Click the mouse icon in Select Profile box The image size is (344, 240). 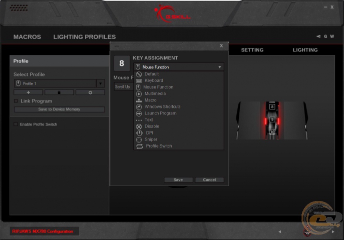19,83
